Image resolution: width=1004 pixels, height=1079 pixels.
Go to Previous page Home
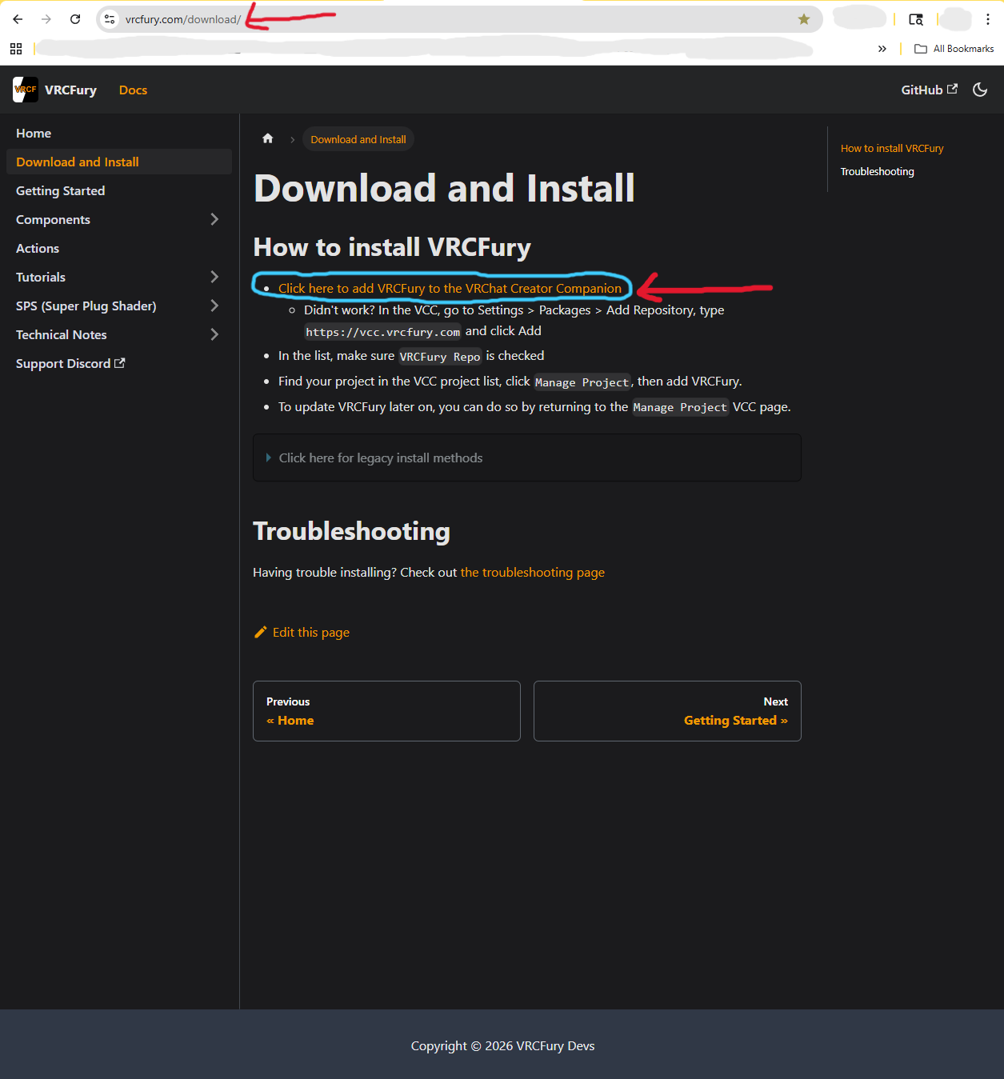pyautogui.click(x=386, y=711)
